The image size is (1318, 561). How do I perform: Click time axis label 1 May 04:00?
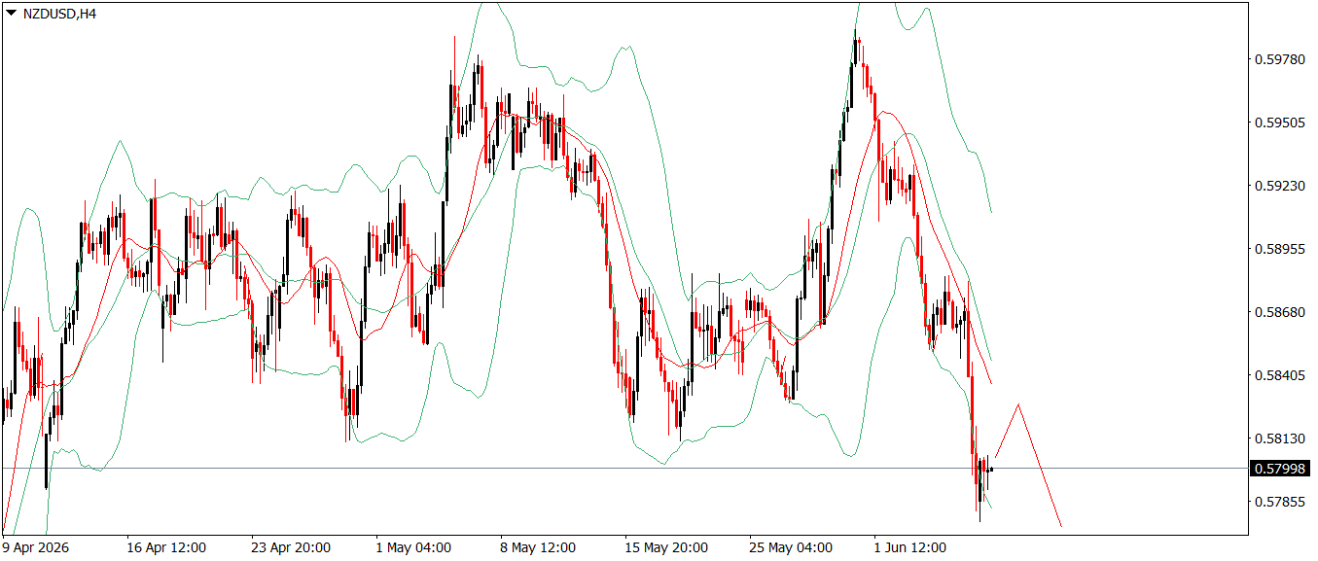pos(412,547)
